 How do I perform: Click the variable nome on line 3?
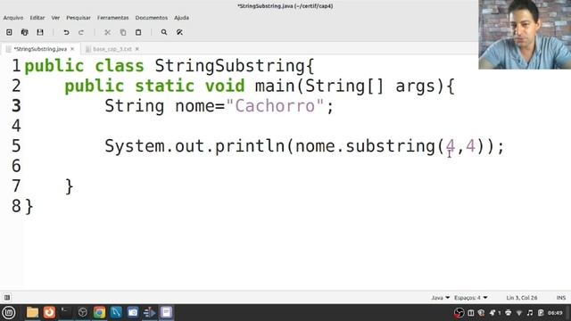tap(194, 106)
